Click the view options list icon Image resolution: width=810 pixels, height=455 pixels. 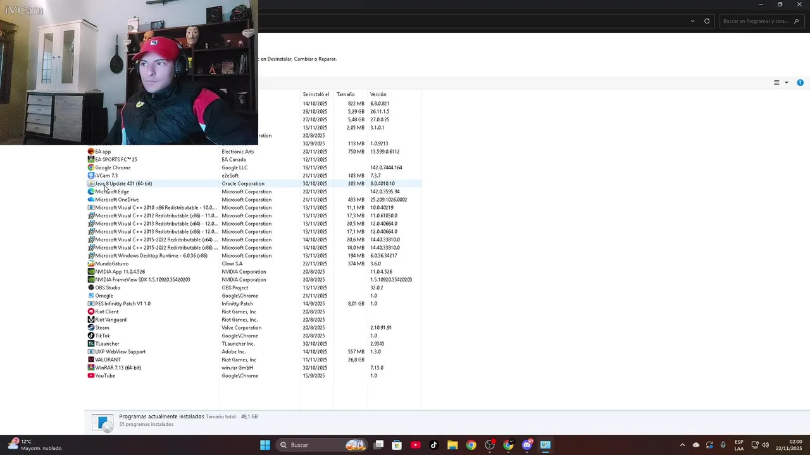click(776, 83)
